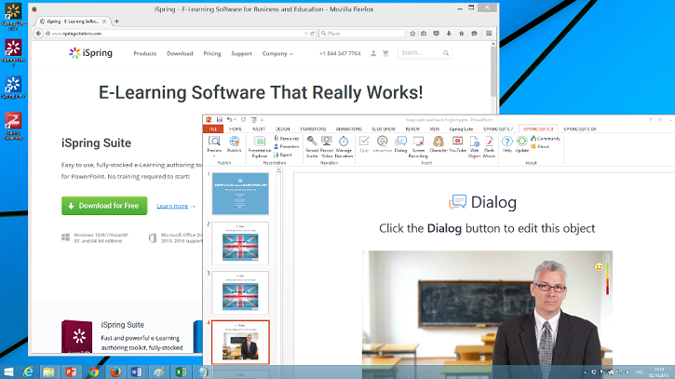Save the PowerPoint presentation from quick access toolbar
The width and height of the screenshot is (675, 379).
point(219,120)
